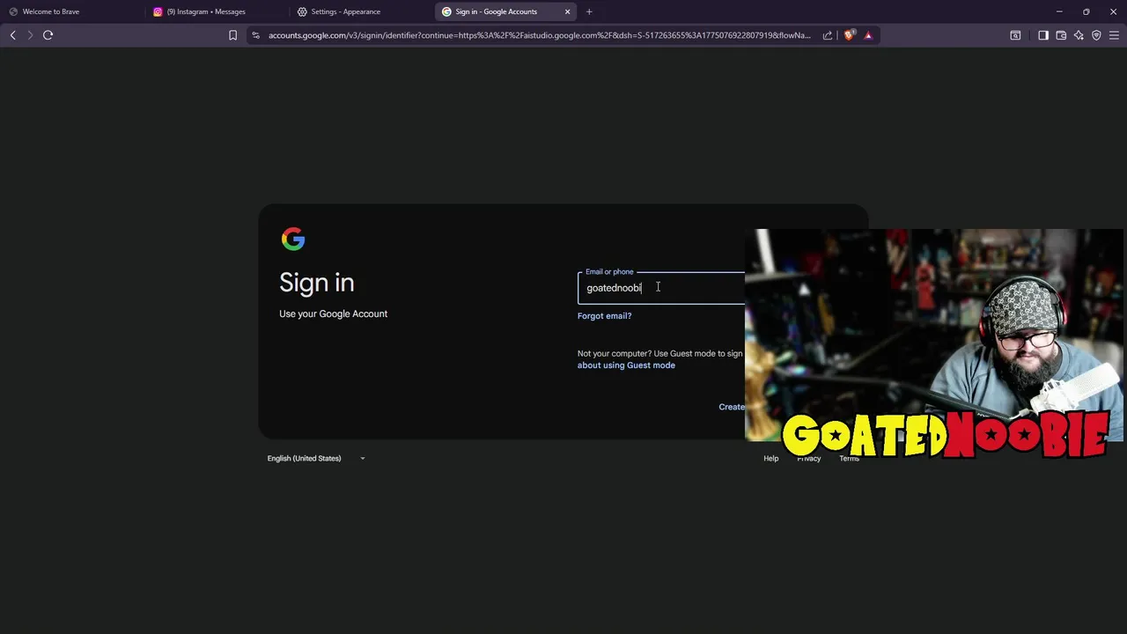Toggle the browser sidebar panel
1127x634 pixels.
(x=1043, y=35)
